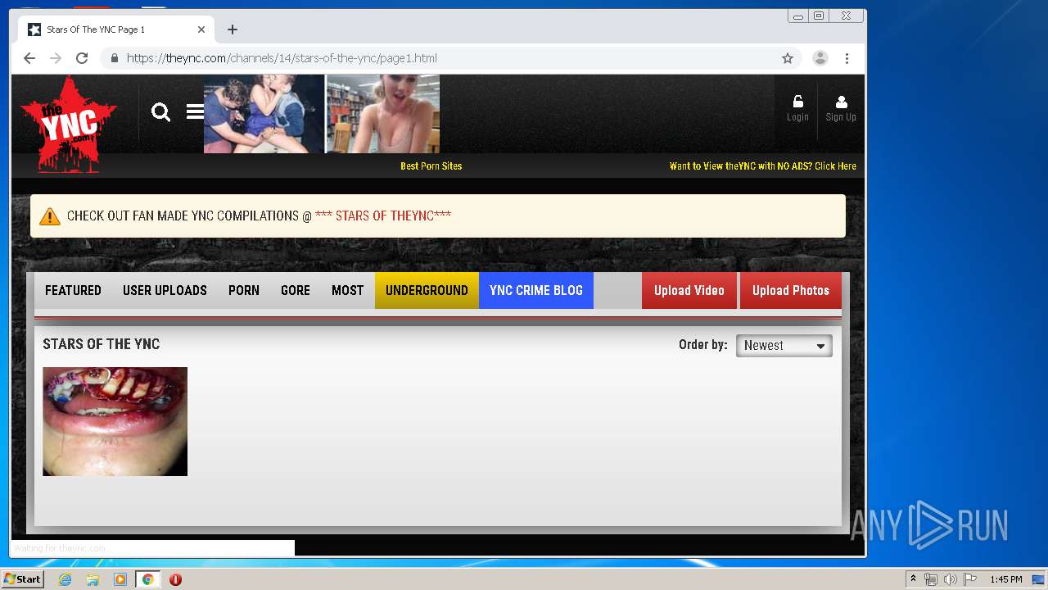The image size is (1048, 590).
Task: Open the MOST menu item
Action: click(347, 291)
